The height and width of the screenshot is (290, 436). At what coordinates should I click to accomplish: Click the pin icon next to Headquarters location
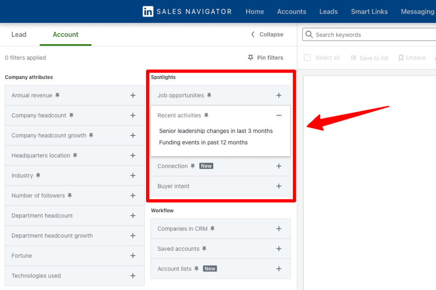(x=75, y=155)
